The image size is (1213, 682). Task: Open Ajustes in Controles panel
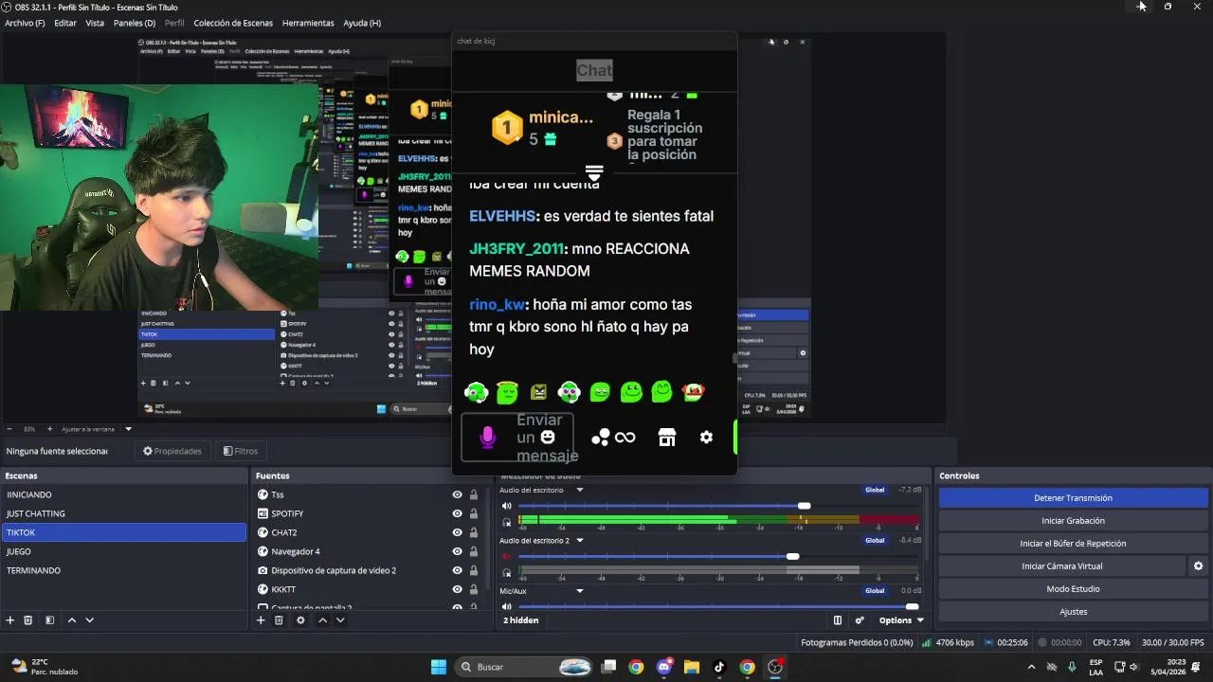1074,612
